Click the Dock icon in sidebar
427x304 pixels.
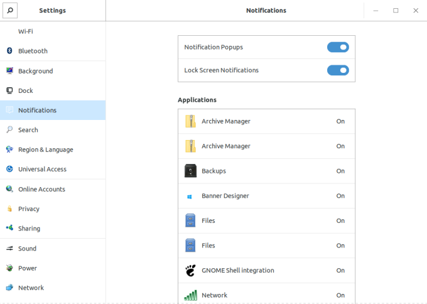[9, 90]
